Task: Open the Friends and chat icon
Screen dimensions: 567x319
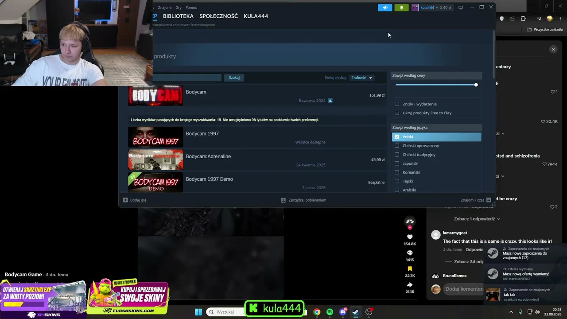Action: [489, 200]
